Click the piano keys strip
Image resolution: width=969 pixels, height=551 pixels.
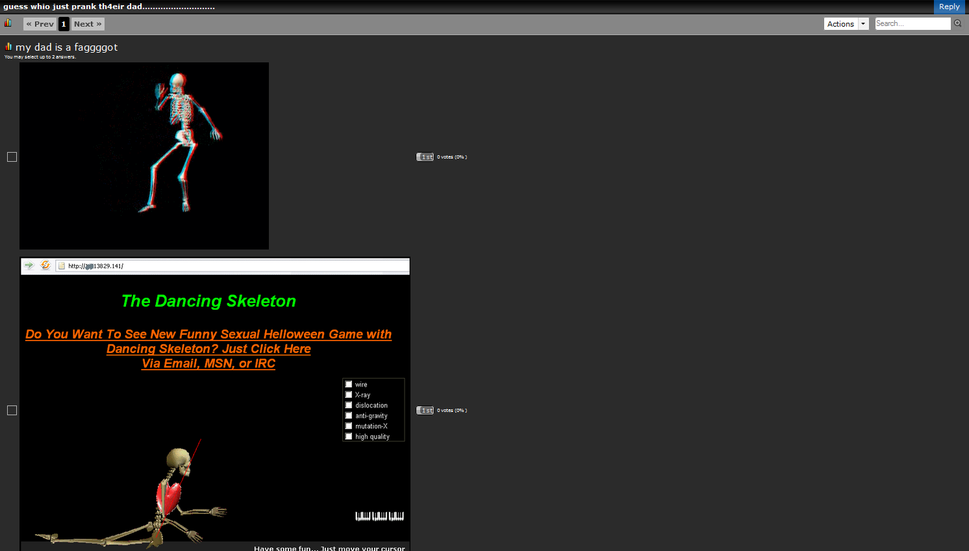379,516
